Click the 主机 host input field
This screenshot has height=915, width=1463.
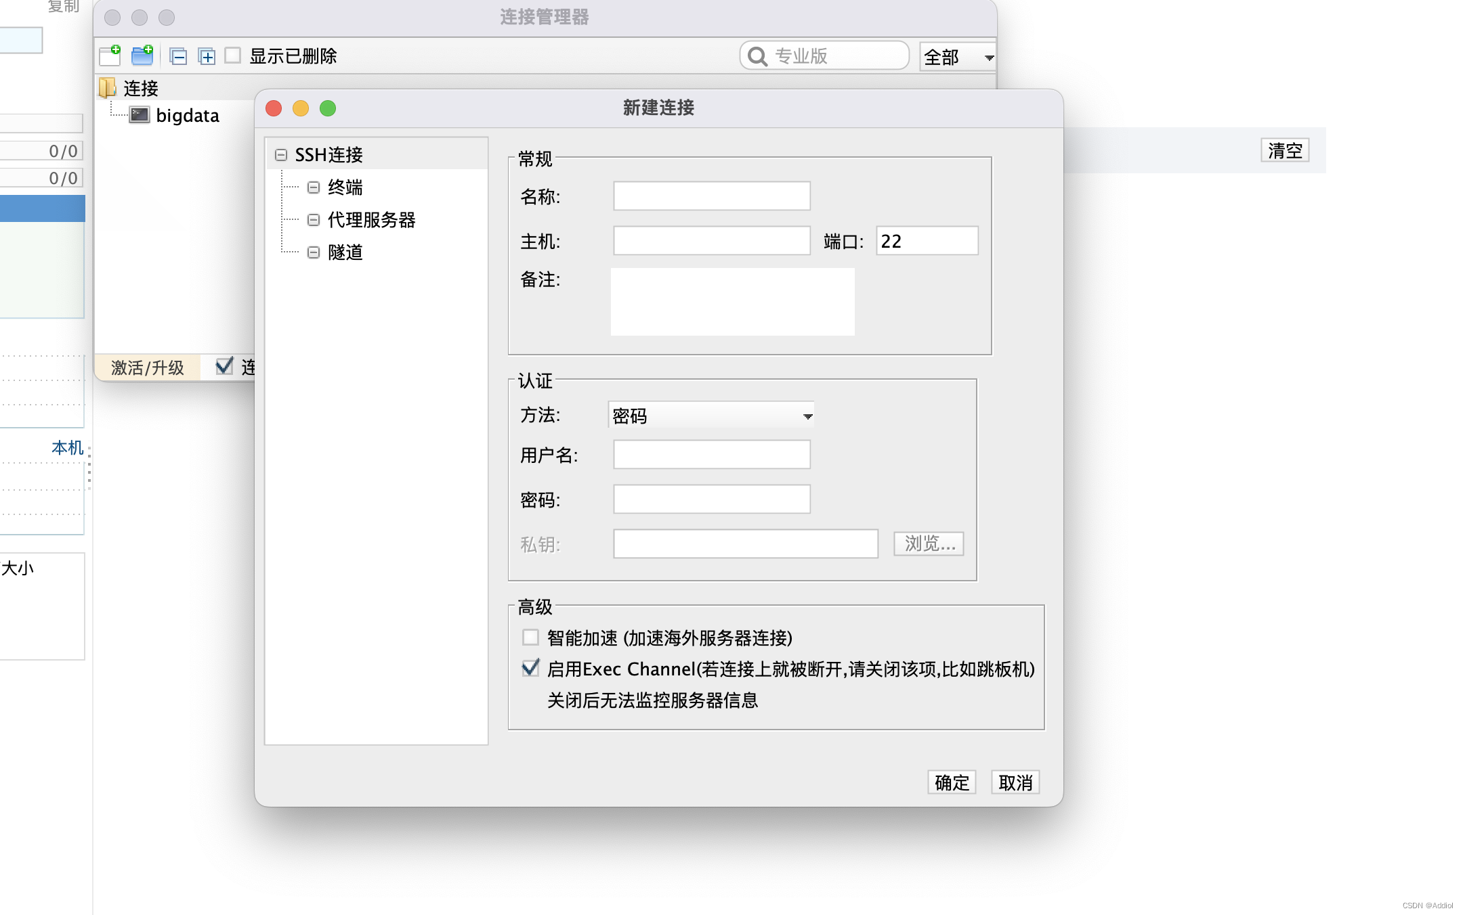(711, 241)
